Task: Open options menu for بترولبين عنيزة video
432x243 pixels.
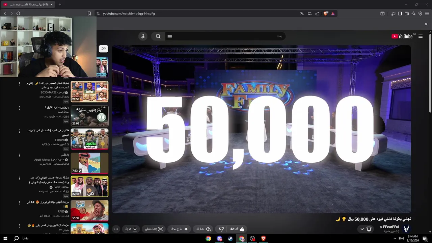Action: pyautogui.click(x=20, y=108)
